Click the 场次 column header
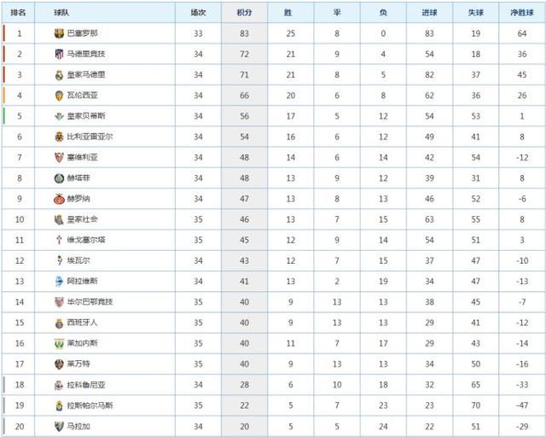 point(198,14)
